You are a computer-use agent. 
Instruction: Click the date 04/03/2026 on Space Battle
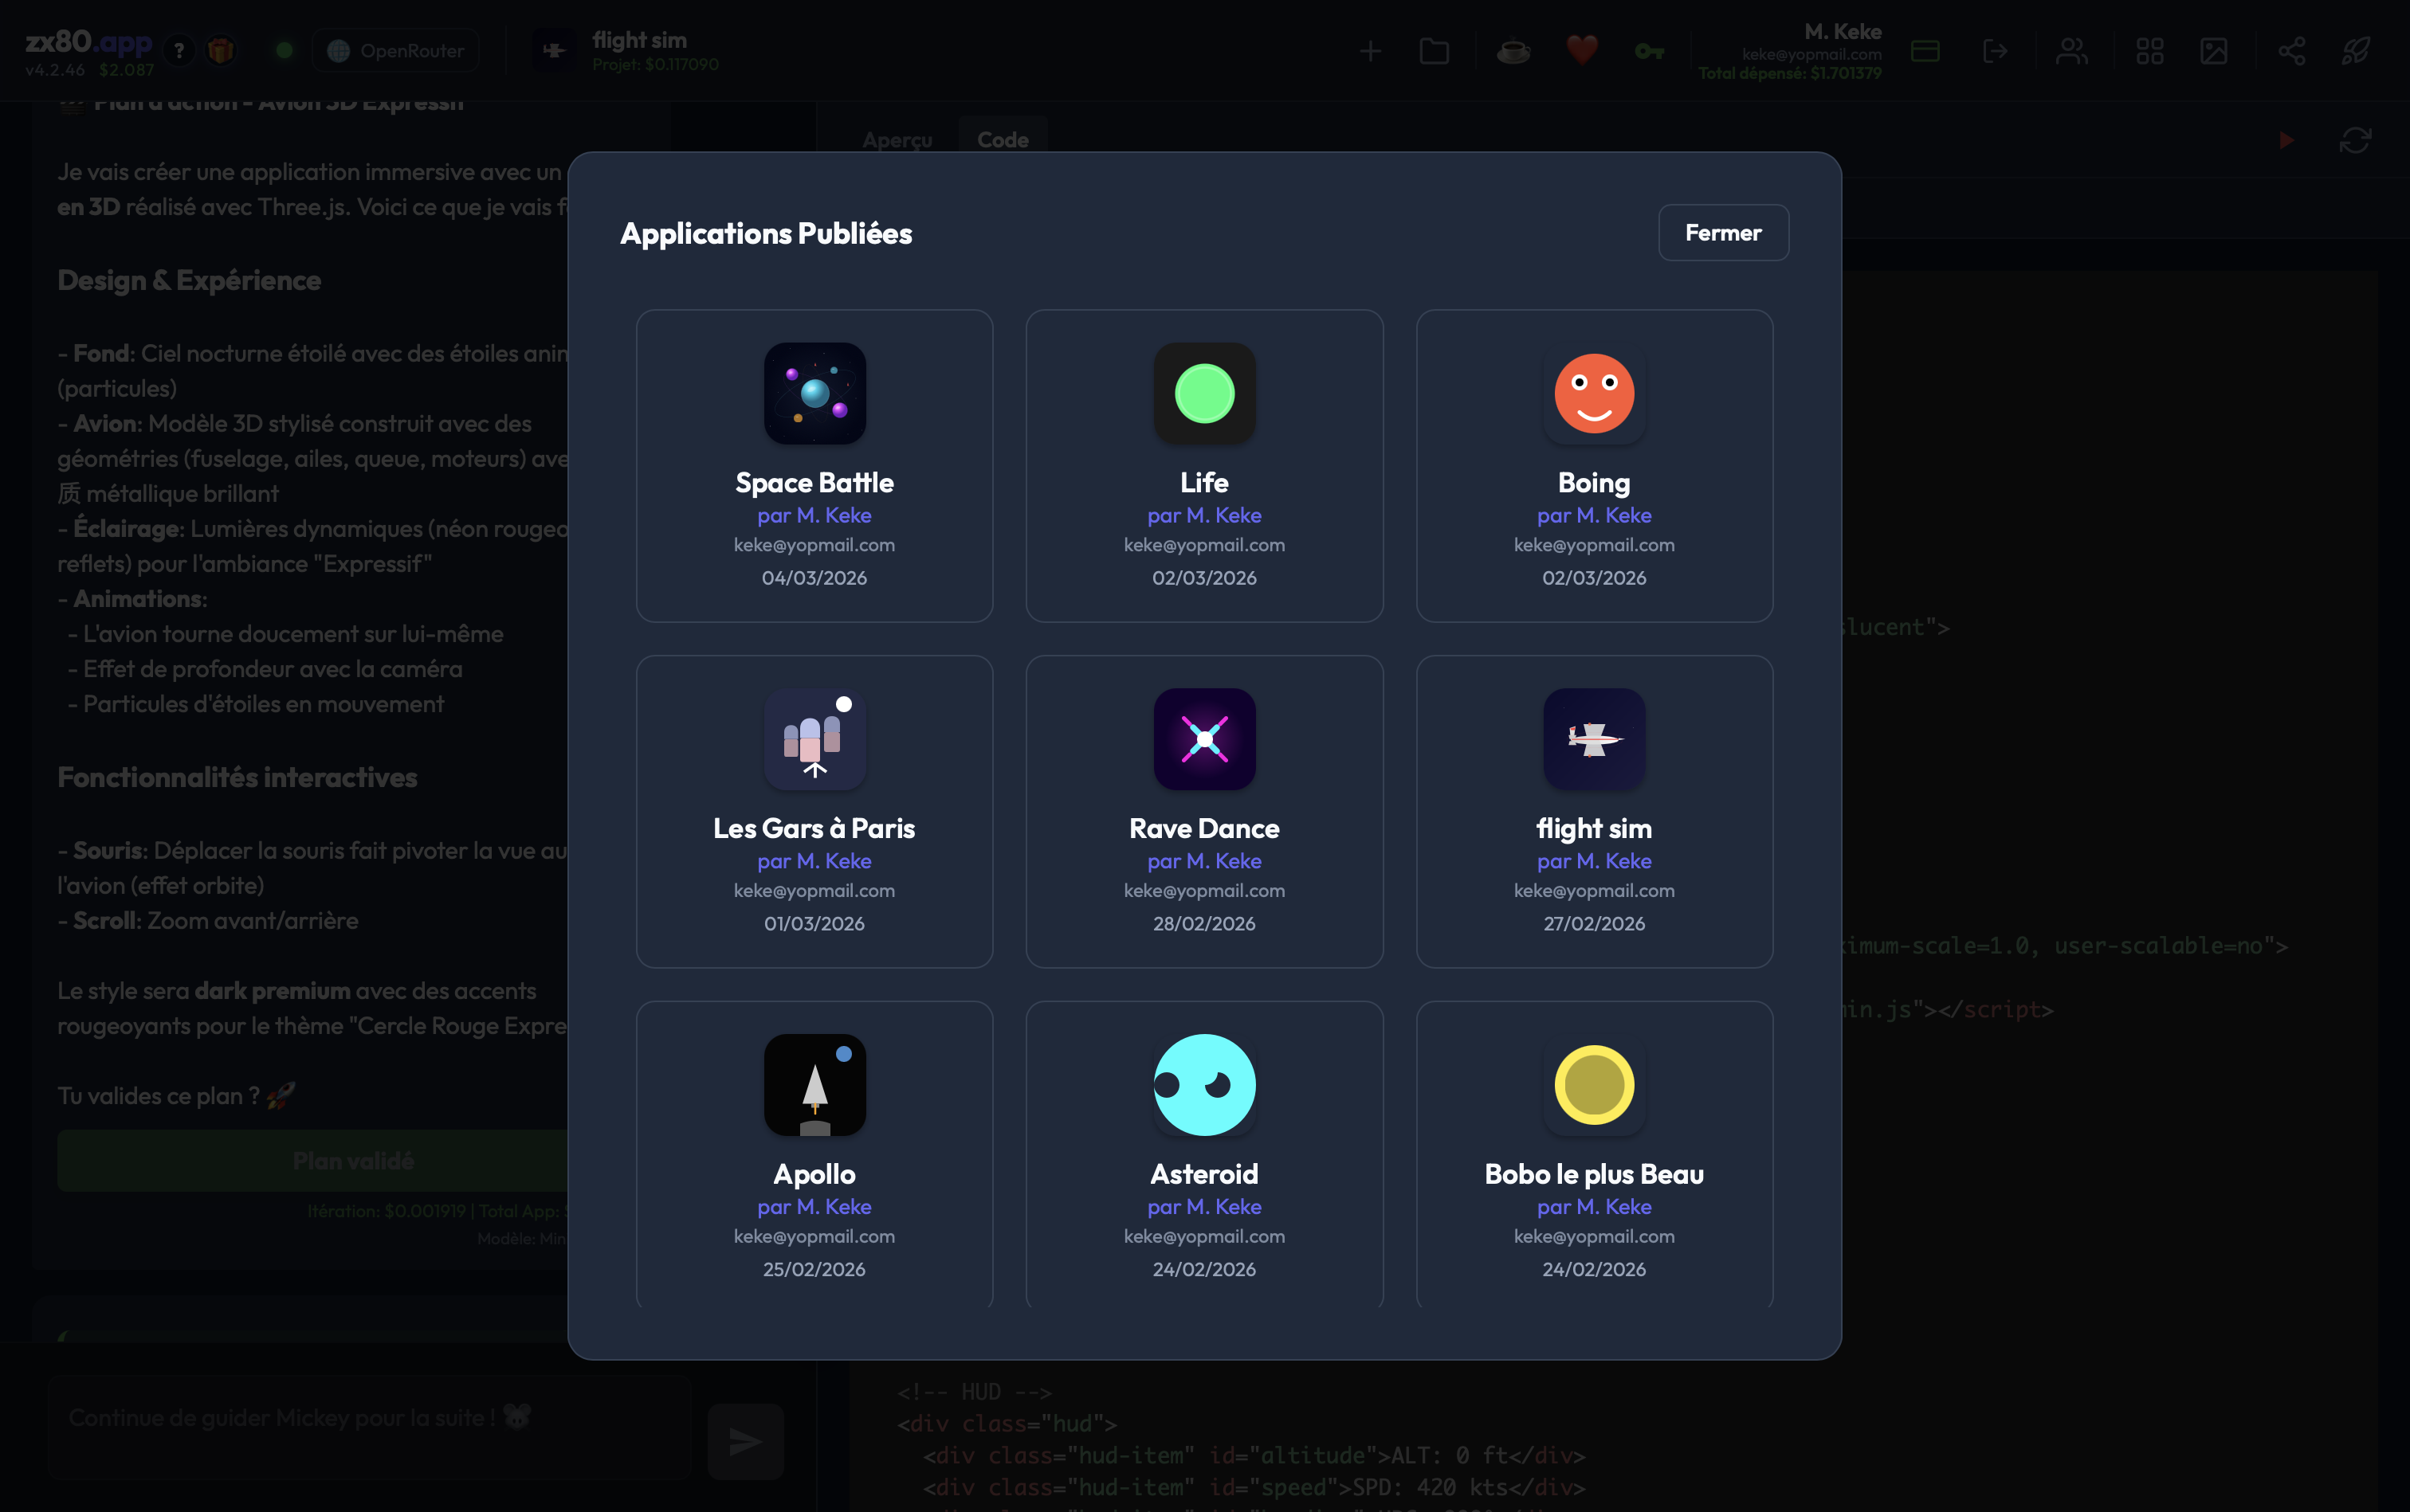814,578
